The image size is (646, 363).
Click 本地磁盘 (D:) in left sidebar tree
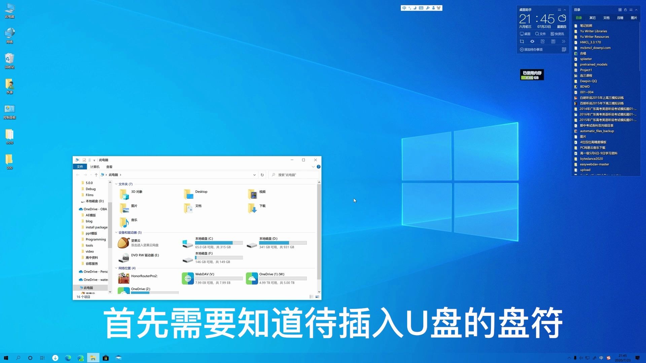[x=94, y=201]
